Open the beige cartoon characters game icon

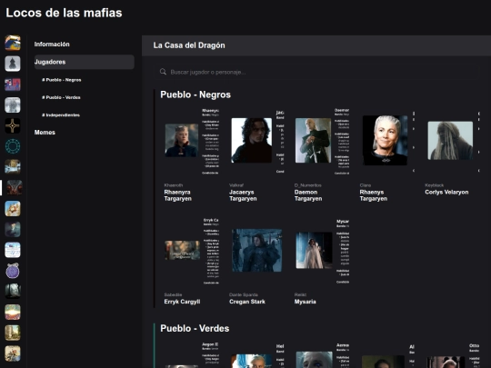click(x=13, y=353)
